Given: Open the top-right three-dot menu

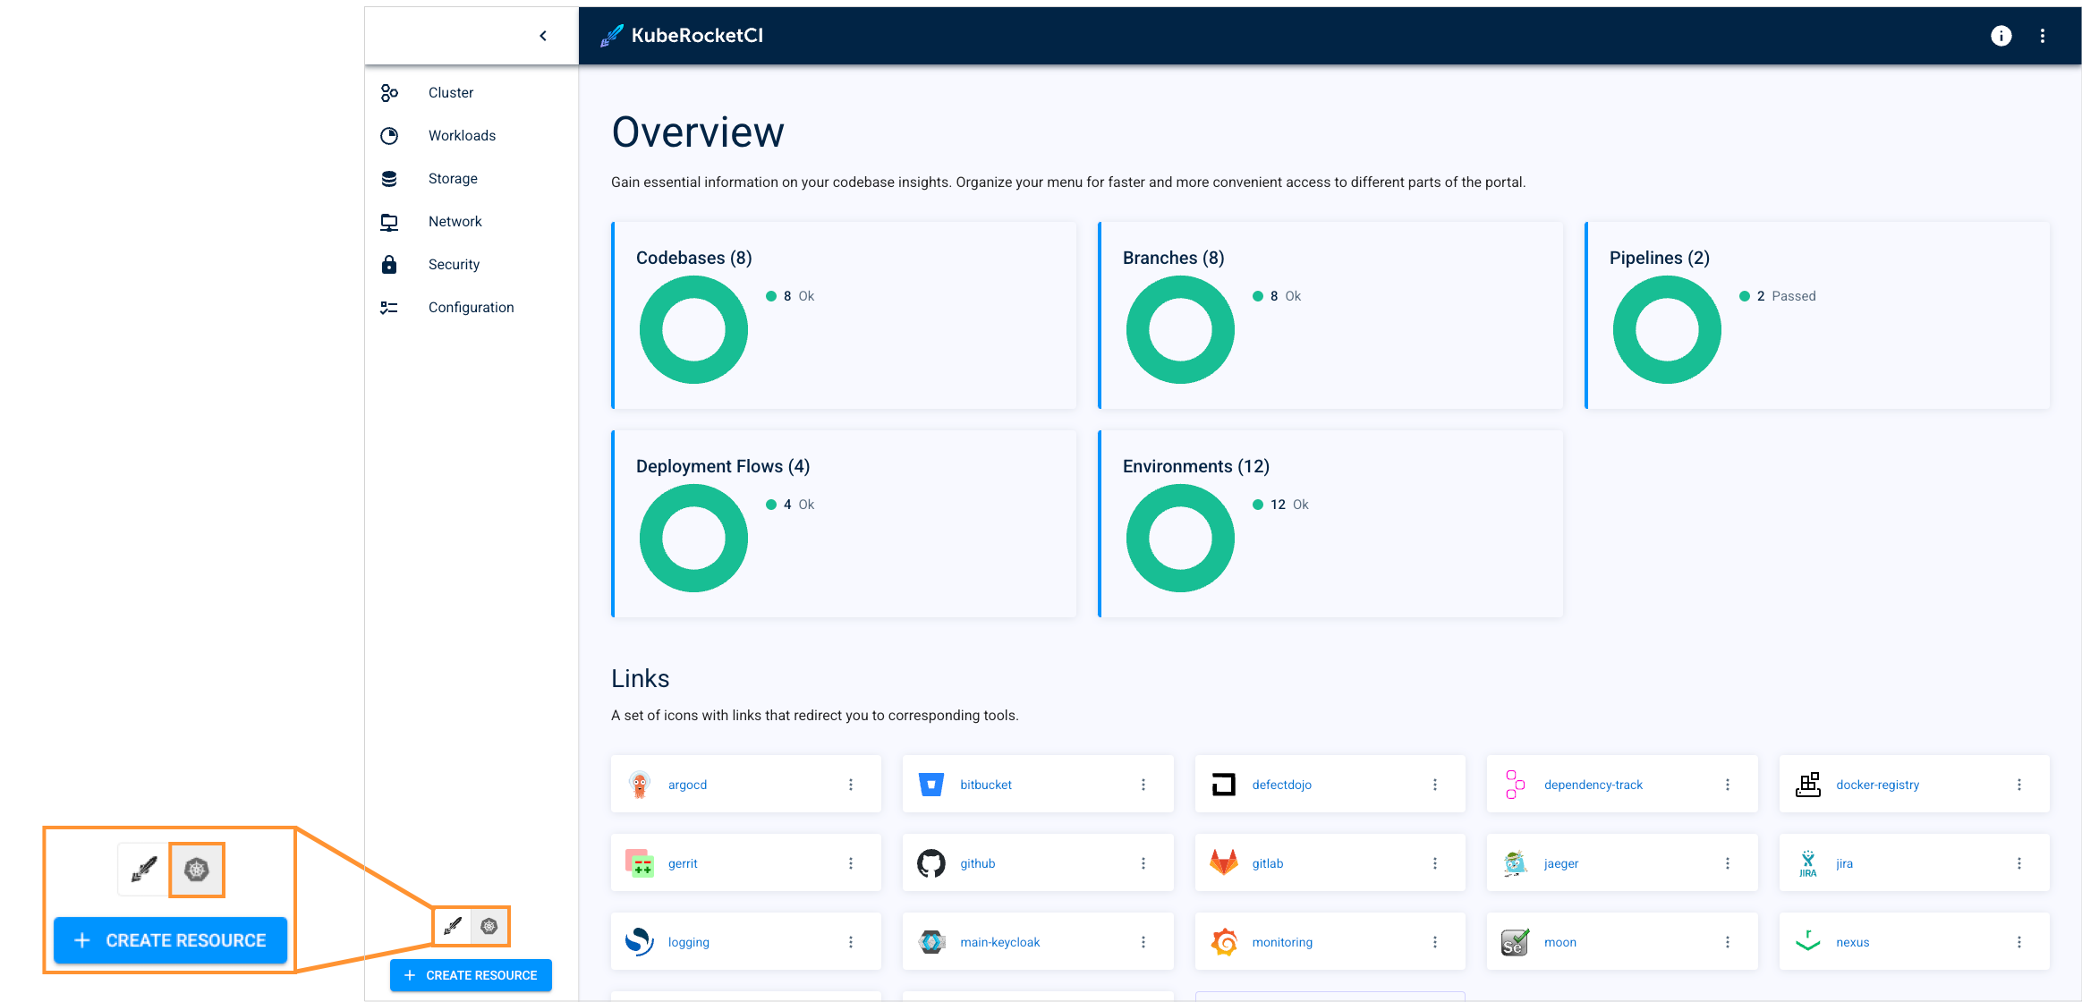Looking at the screenshot, I should click(x=2043, y=36).
